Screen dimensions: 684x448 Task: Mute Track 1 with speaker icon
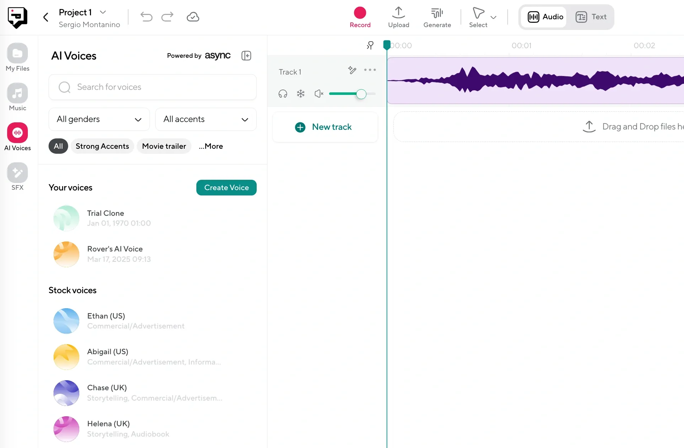pos(319,94)
